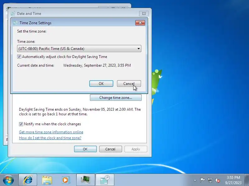This screenshot has width=249, height=186.
Task: Cancel the Time Zone Settings dialog
Action: [x=129, y=83]
